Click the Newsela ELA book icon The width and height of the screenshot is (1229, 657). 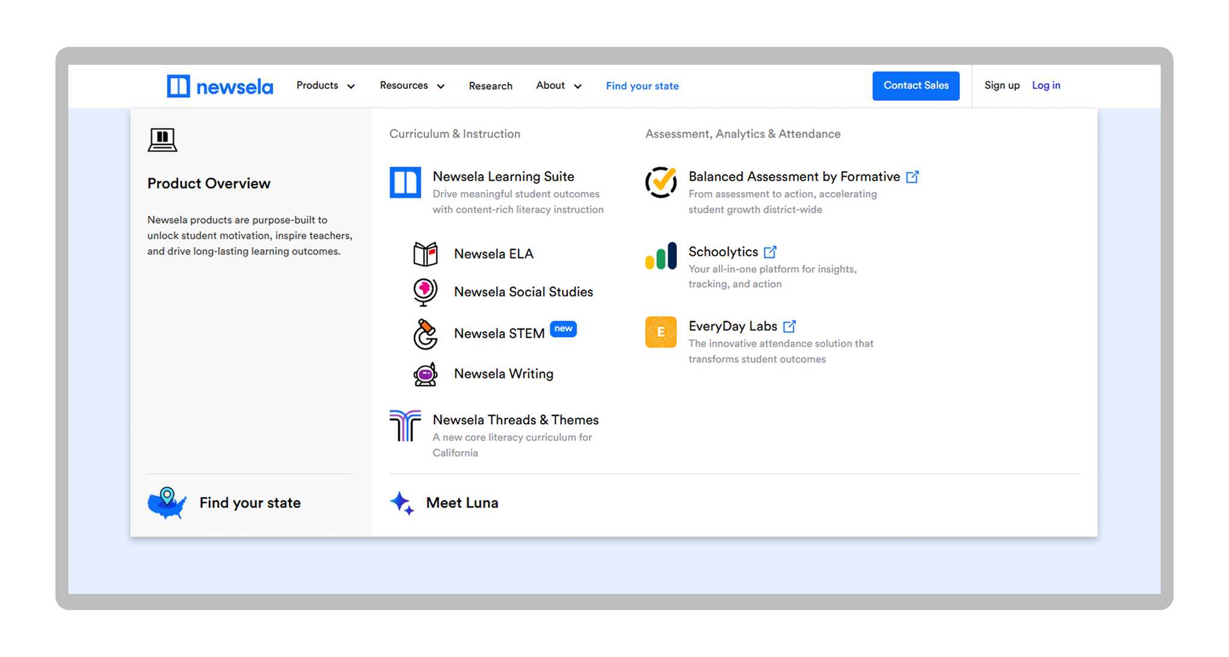(425, 254)
